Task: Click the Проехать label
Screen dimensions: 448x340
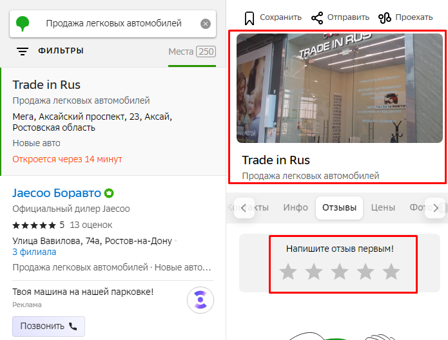Action: pos(414,17)
